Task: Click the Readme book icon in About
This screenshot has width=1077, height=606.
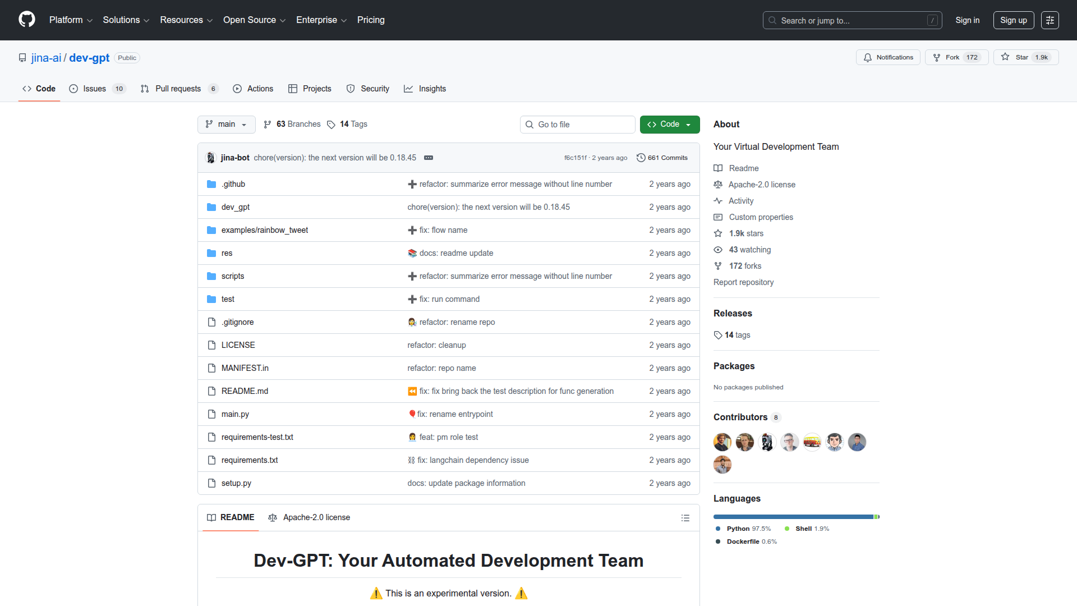Action: point(718,168)
